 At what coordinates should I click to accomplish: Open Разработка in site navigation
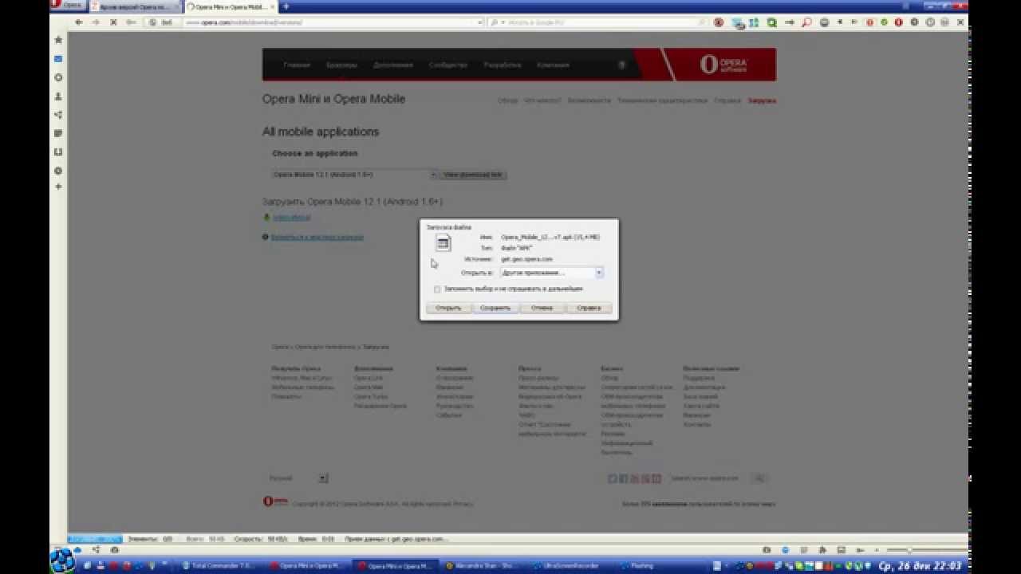502,65
